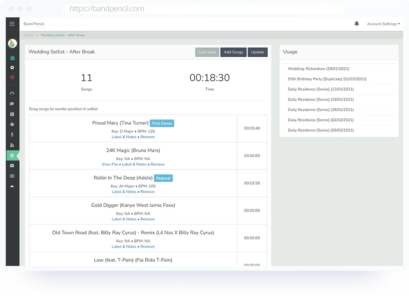Click the red power logout icon

click(12, 77)
